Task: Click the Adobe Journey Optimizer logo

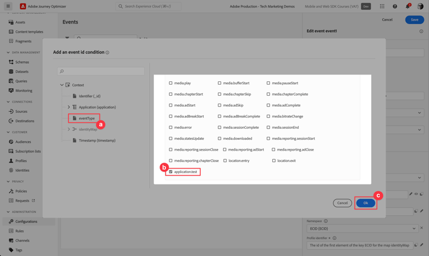Action: [23, 6]
